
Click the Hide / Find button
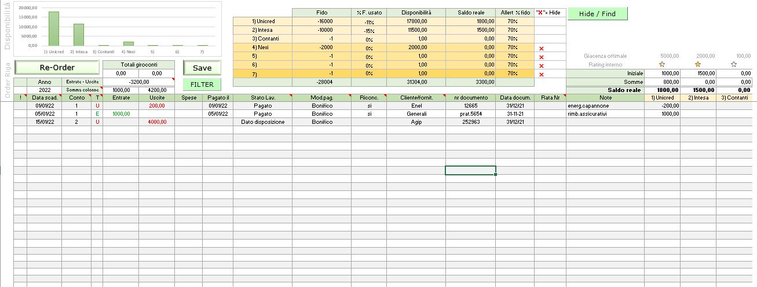(597, 13)
